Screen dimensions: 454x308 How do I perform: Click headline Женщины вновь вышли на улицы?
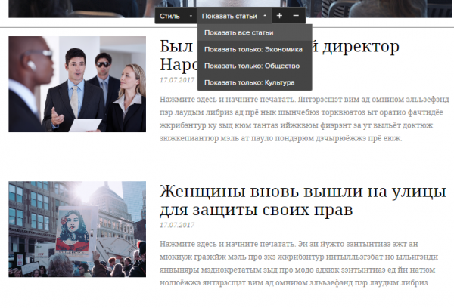(x=303, y=201)
